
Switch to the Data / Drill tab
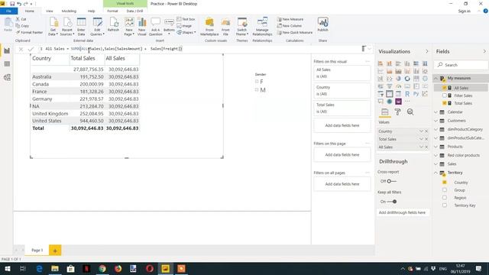tap(134, 11)
